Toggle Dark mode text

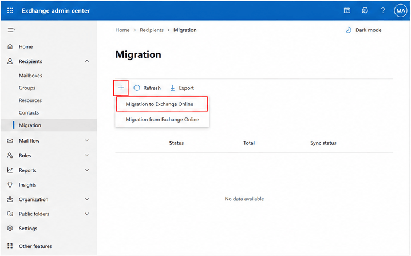[368, 30]
